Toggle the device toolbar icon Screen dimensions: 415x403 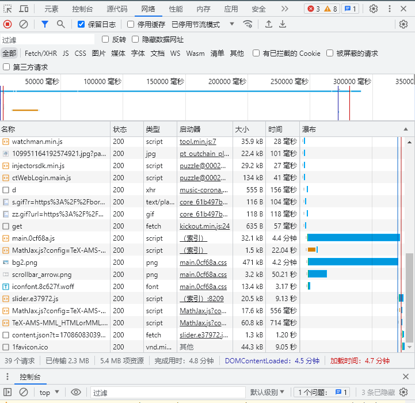tap(24, 9)
